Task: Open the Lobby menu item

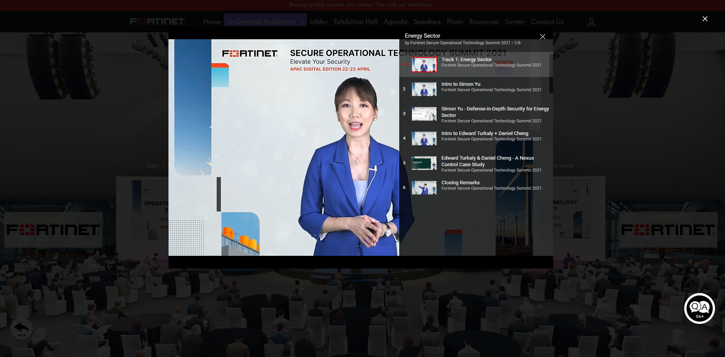Action: point(319,22)
